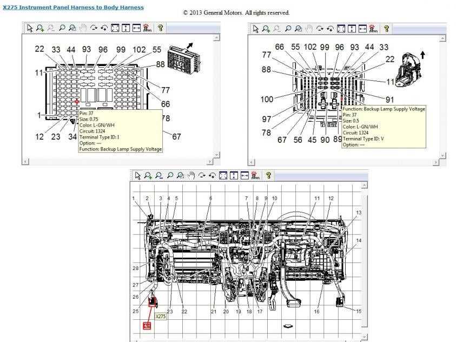Screen dimensions: 456x342
Task: Click scroll-down arrow in bottom location viewer
Action: [364, 337]
